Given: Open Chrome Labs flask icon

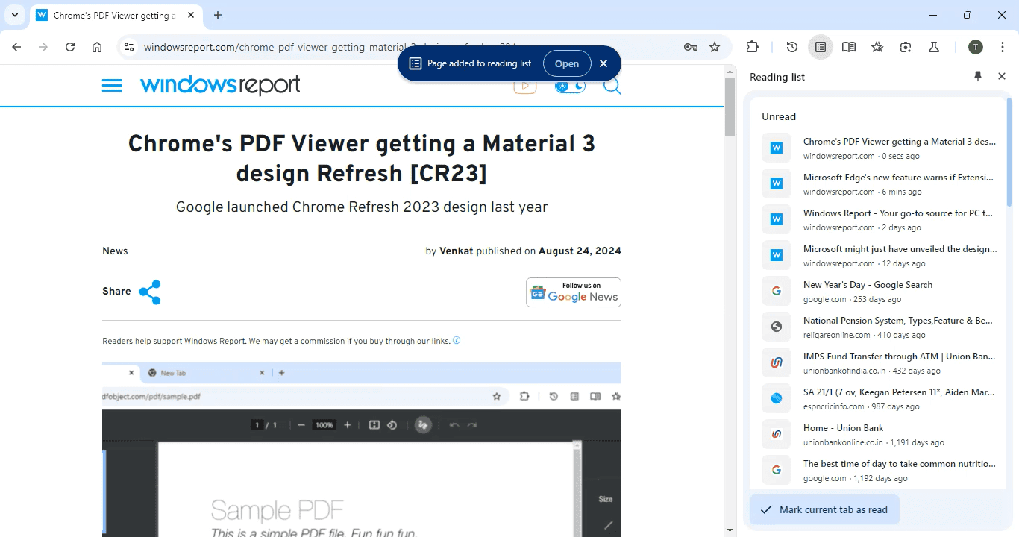Looking at the screenshot, I should [x=934, y=47].
